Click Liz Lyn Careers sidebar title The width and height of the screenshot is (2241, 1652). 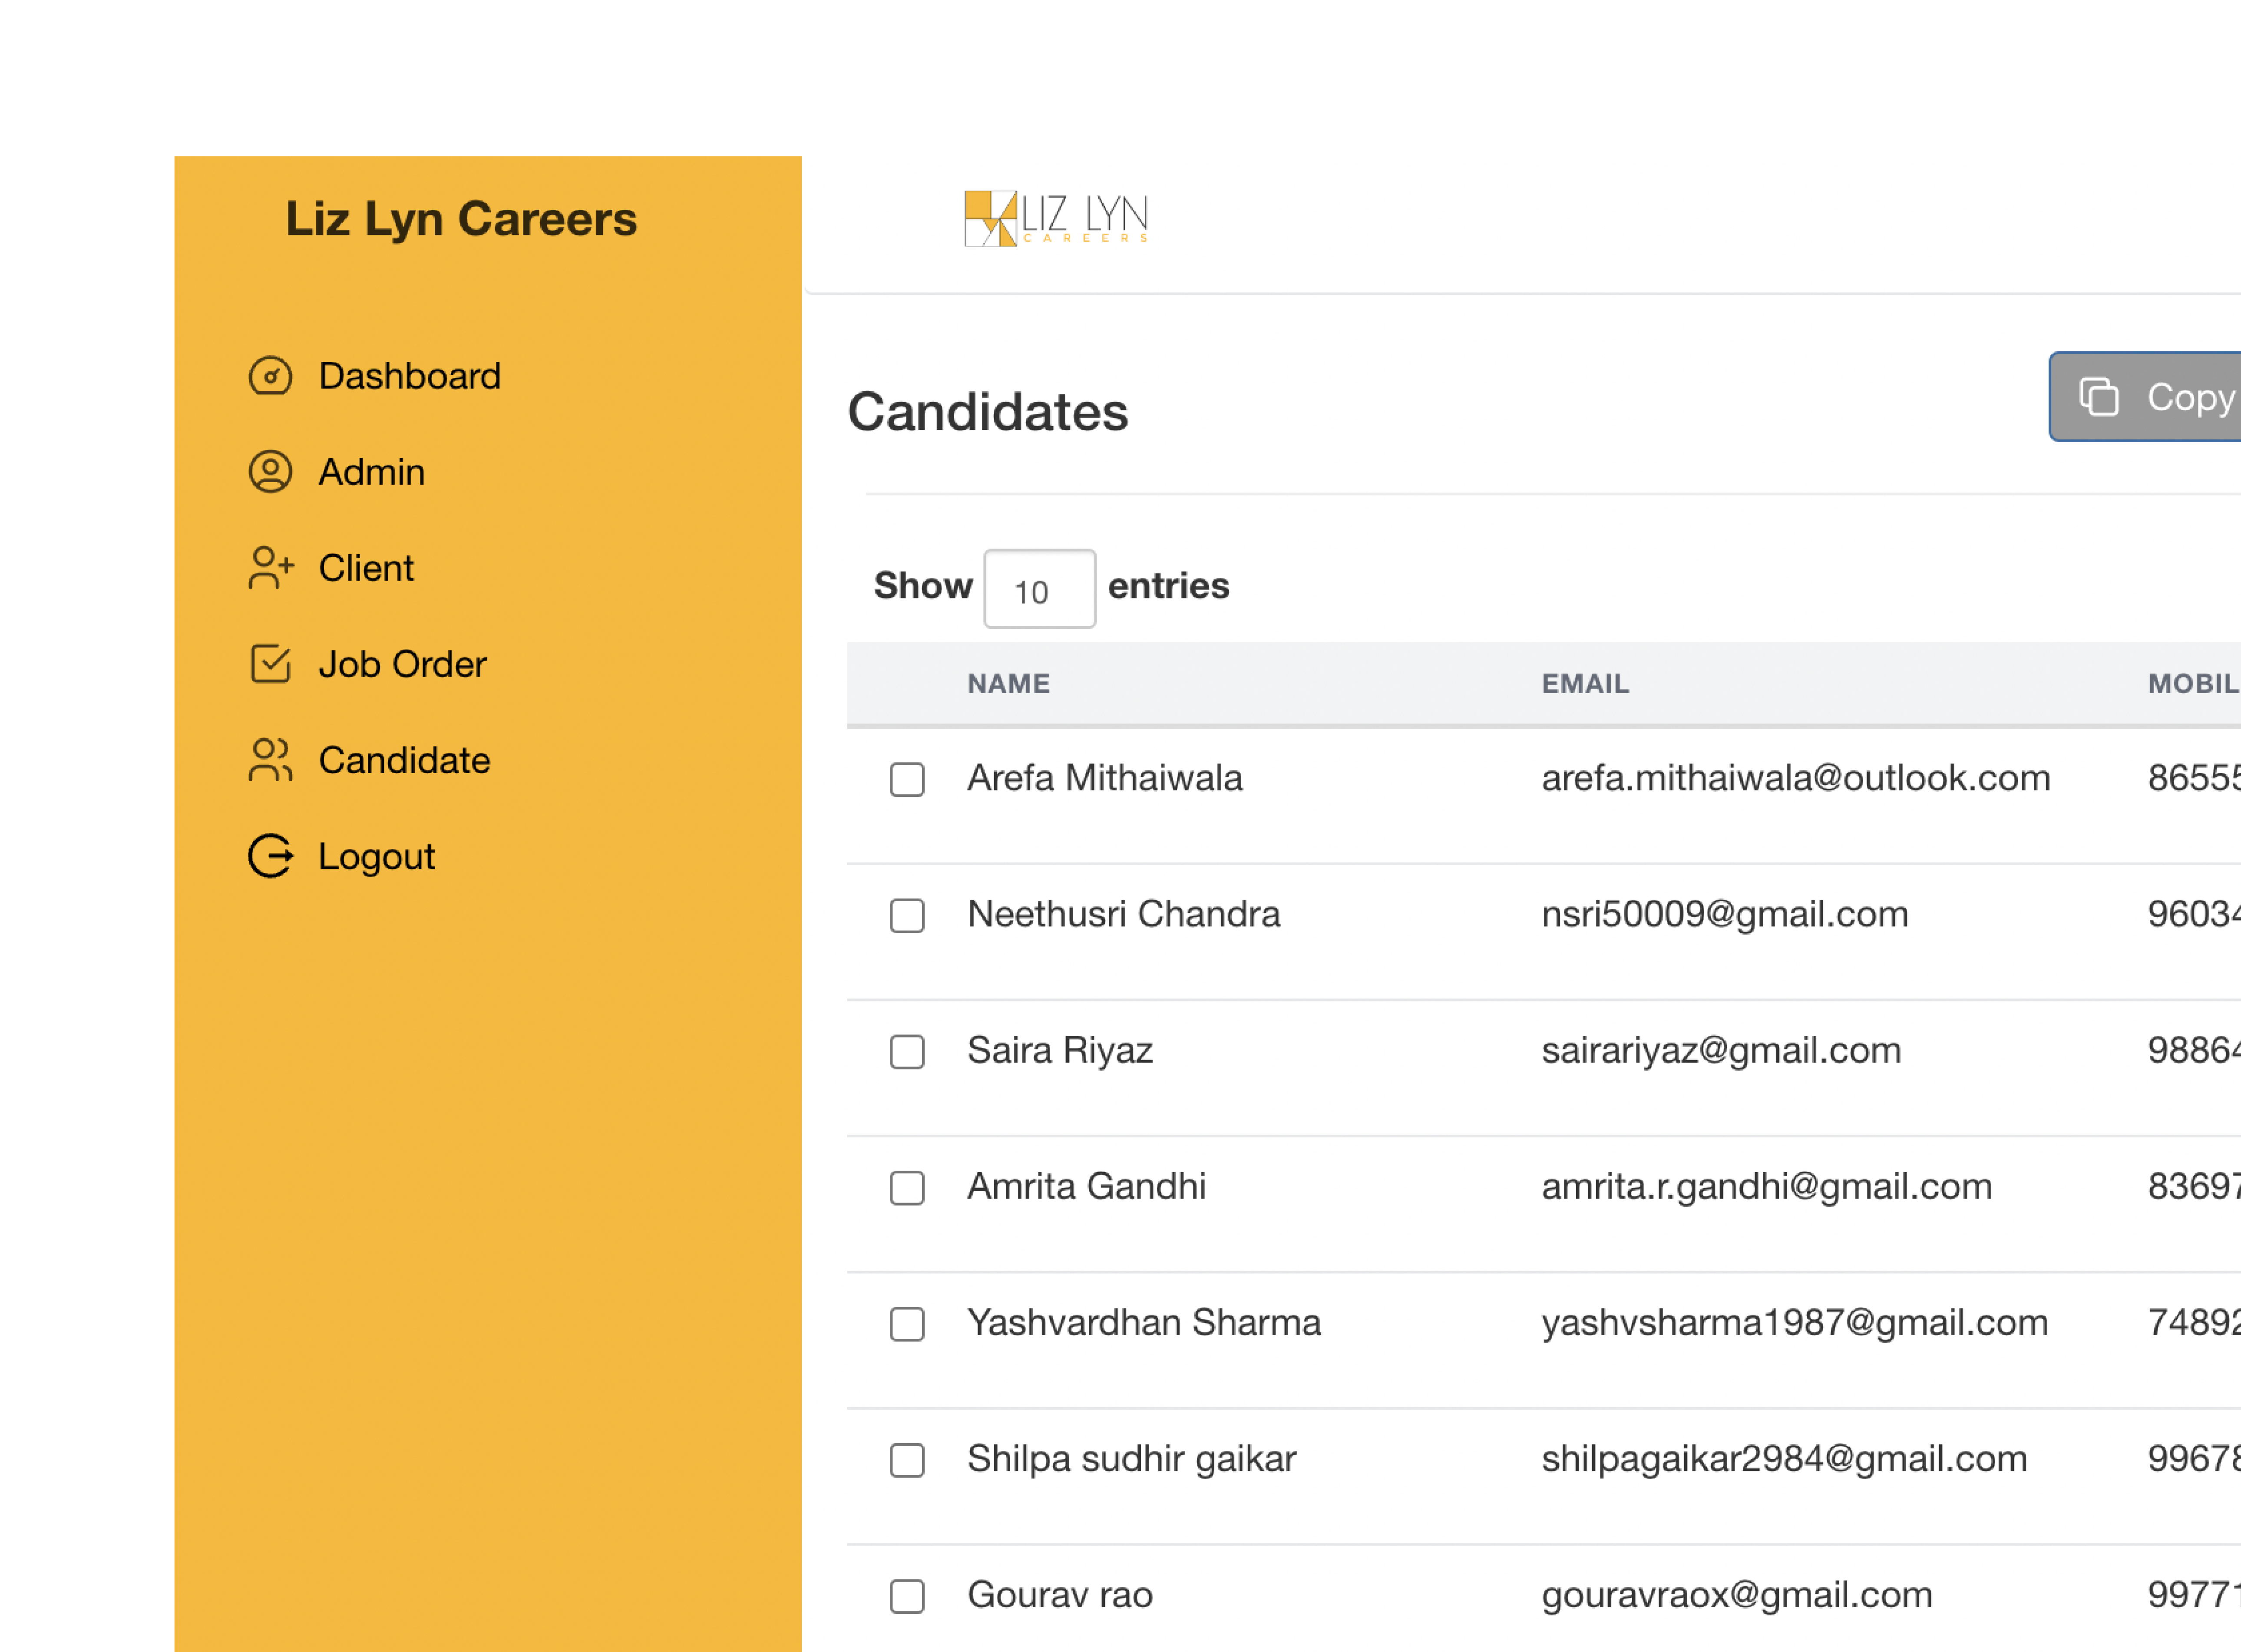point(461,219)
